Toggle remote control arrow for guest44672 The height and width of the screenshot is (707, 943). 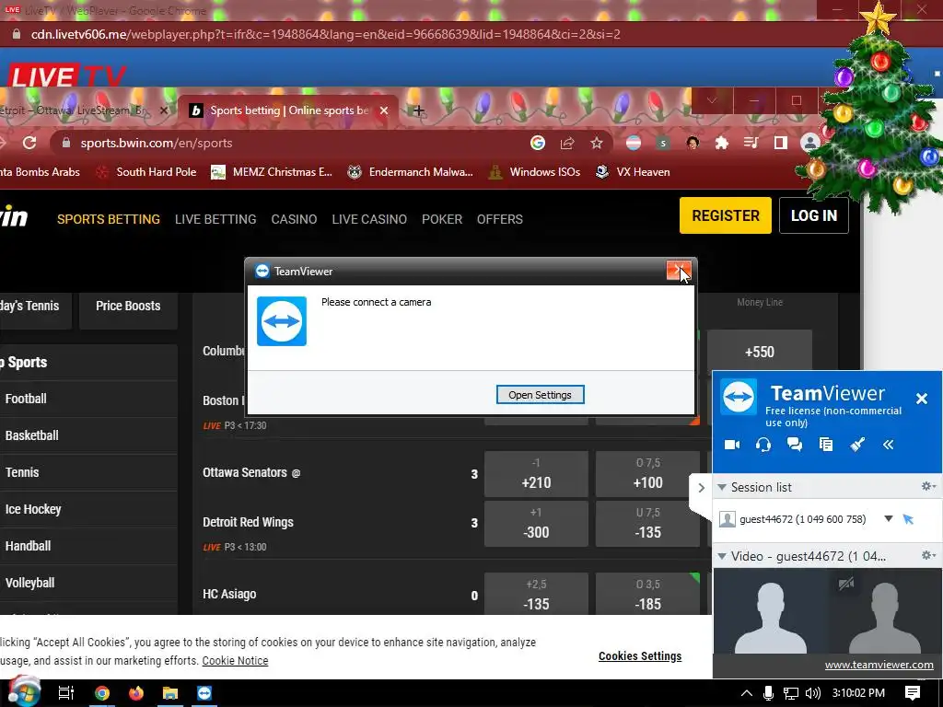(x=908, y=519)
